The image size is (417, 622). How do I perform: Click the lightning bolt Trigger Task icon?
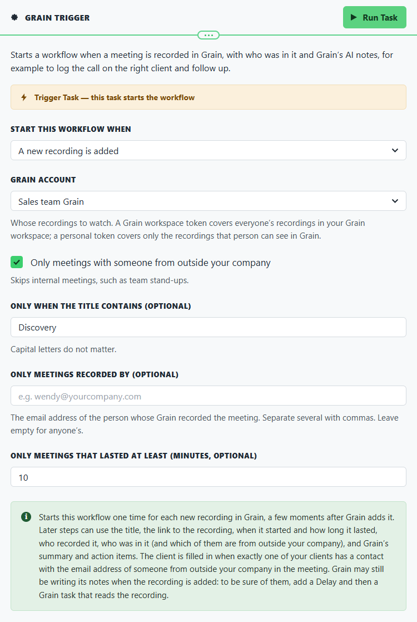(x=24, y=97)
